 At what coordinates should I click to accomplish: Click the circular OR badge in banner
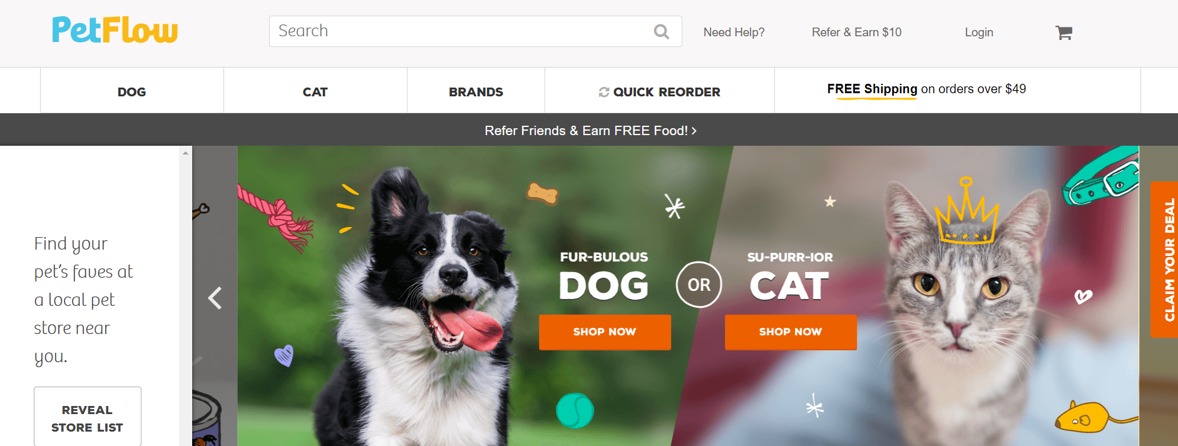[699, 285]
